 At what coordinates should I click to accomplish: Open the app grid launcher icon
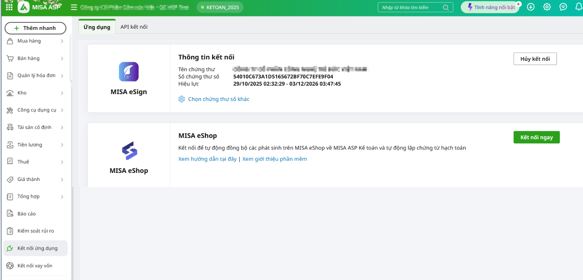coord(9,7)
